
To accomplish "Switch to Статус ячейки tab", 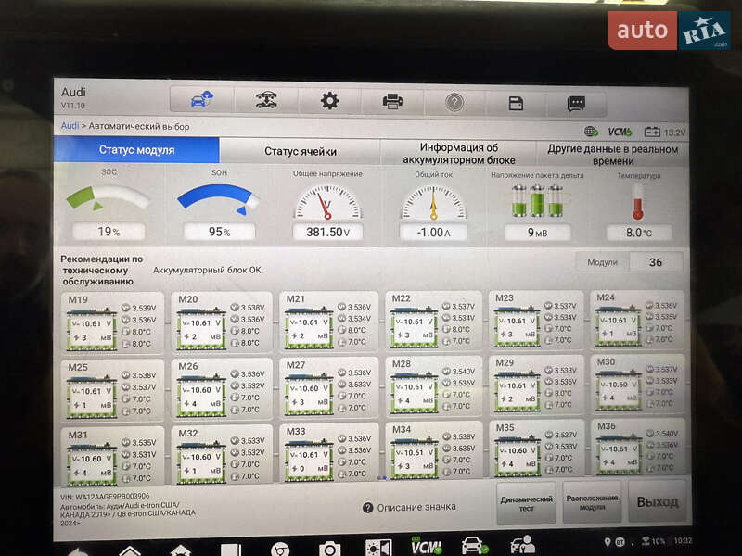I will click(300, 151).
